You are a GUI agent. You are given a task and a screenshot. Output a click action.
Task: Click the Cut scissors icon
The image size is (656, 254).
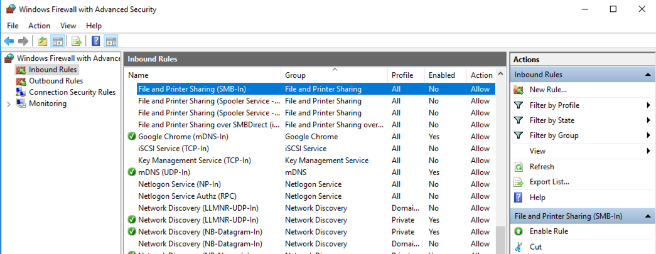(x=519, y=247)
